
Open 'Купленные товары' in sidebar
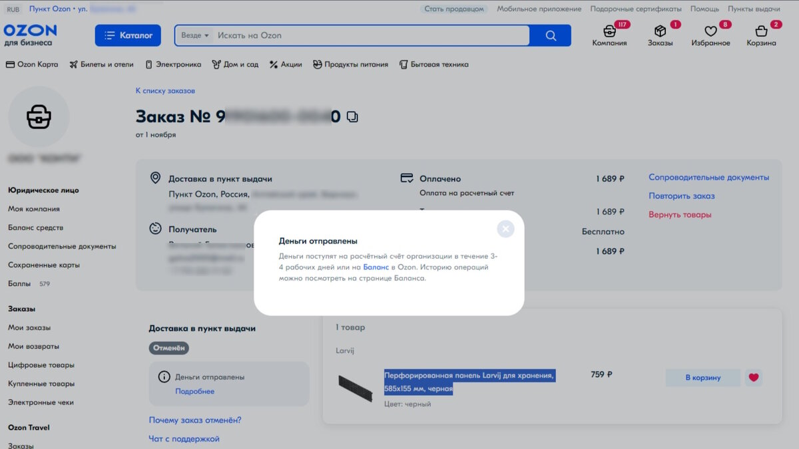(41, 383)
